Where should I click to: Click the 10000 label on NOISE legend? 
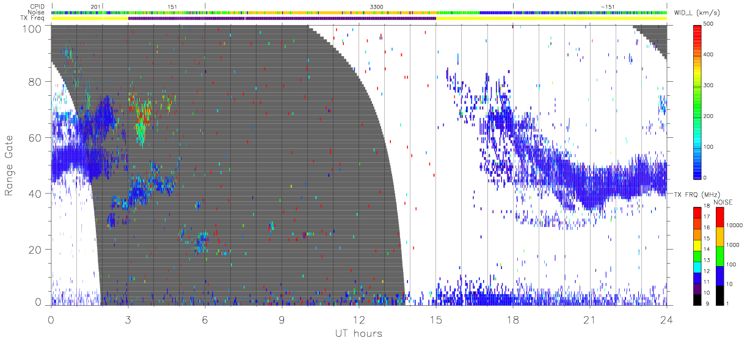tap(734, 226)
